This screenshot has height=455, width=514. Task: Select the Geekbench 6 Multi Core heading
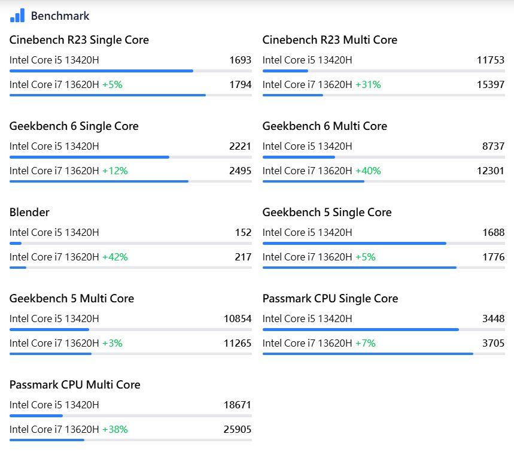point(324,126)
